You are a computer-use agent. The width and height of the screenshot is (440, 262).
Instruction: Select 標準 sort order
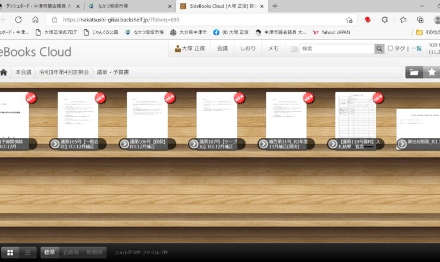click(x=49, y=252)
